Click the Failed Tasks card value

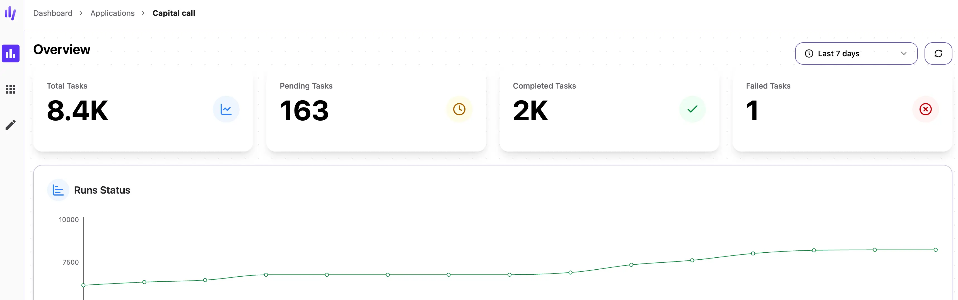pyautogui.click(x=752, y=111)
